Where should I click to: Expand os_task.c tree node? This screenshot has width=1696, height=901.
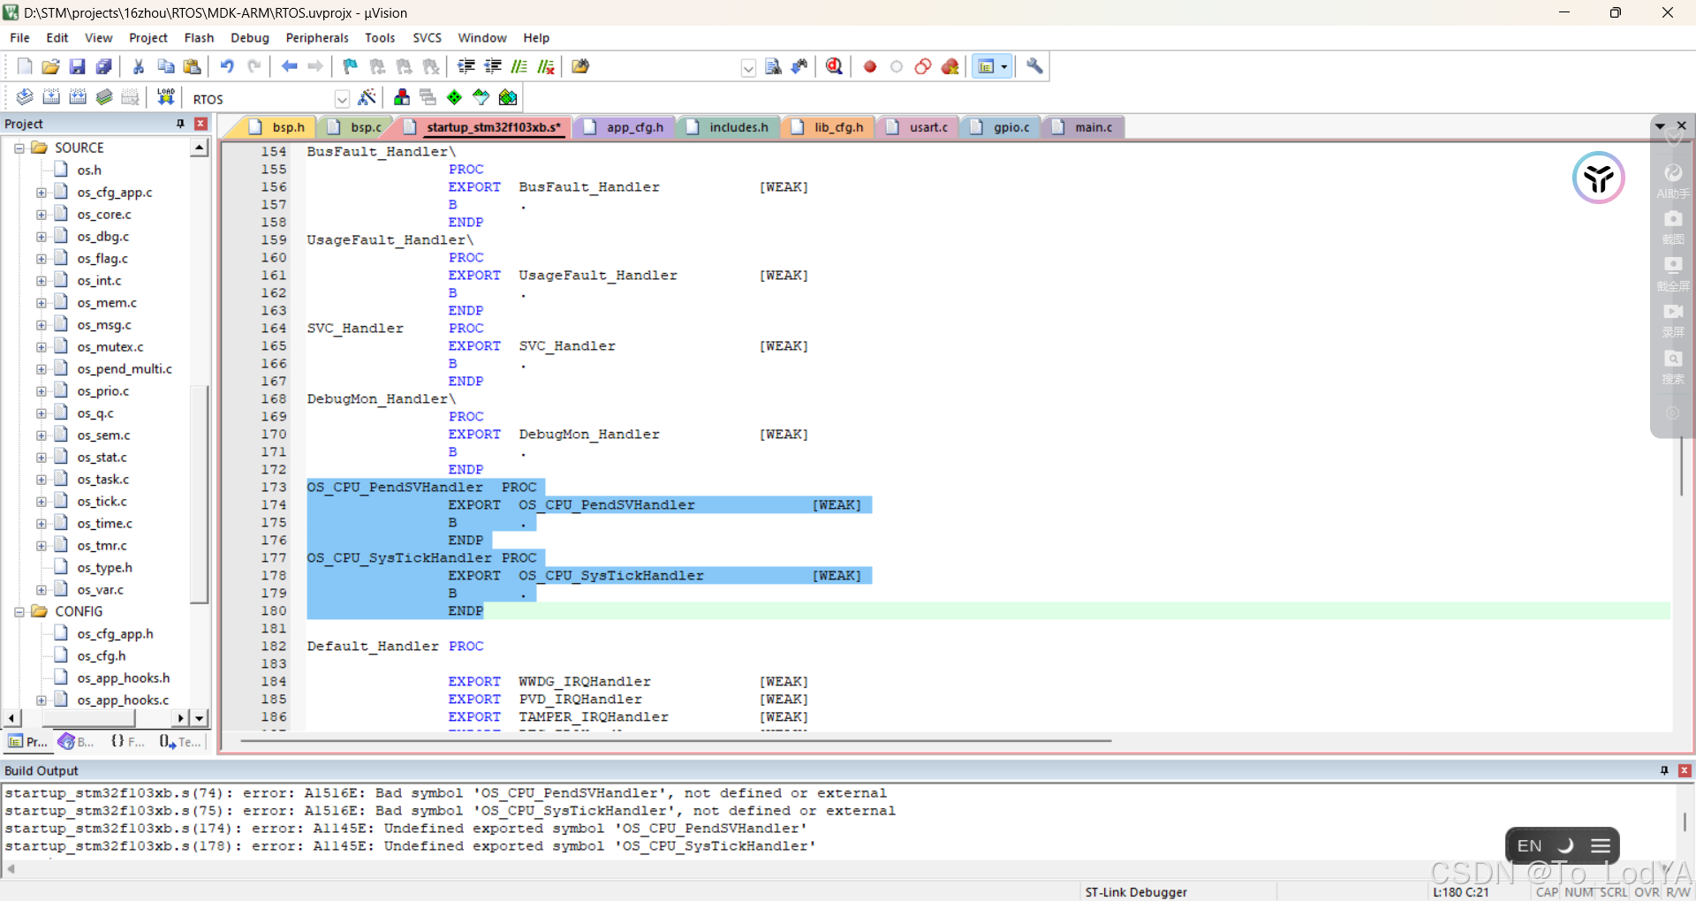point(42,480)
